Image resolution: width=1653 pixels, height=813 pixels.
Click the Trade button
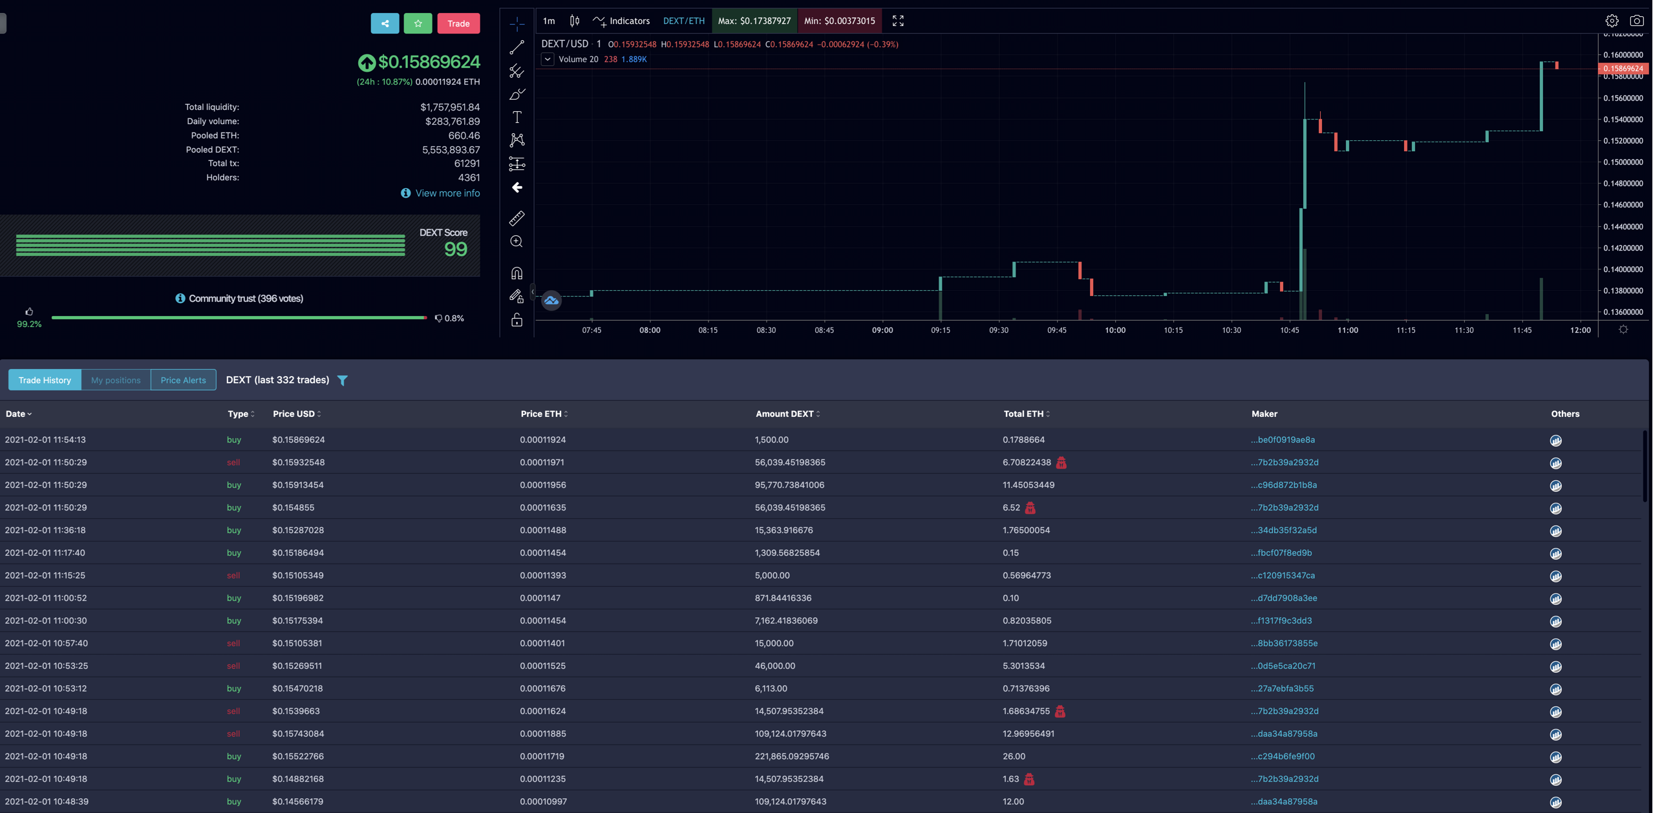458,23
